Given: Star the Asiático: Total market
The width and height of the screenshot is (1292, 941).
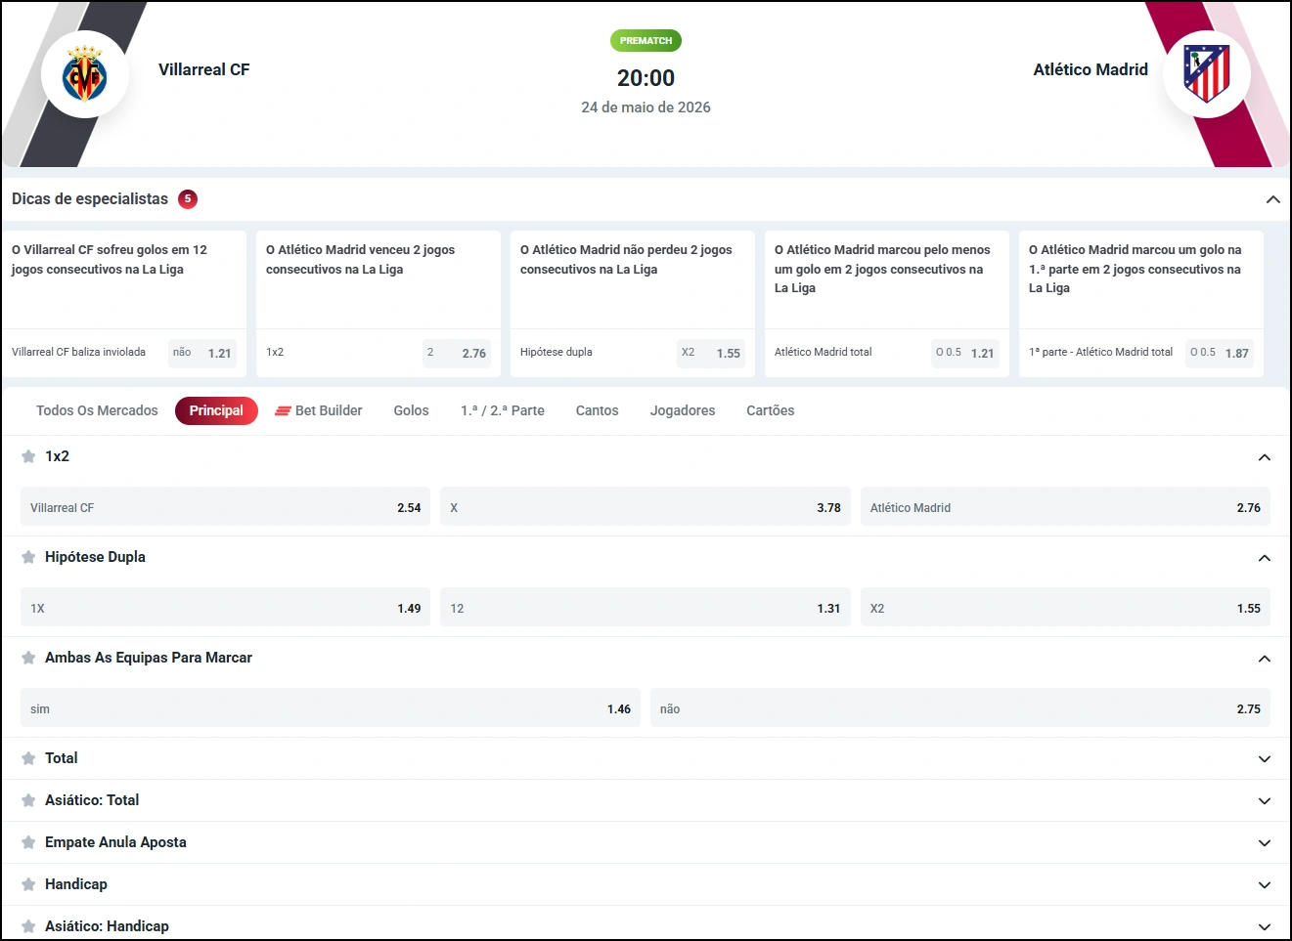Looking at the screenshot, I should [28, 800].
